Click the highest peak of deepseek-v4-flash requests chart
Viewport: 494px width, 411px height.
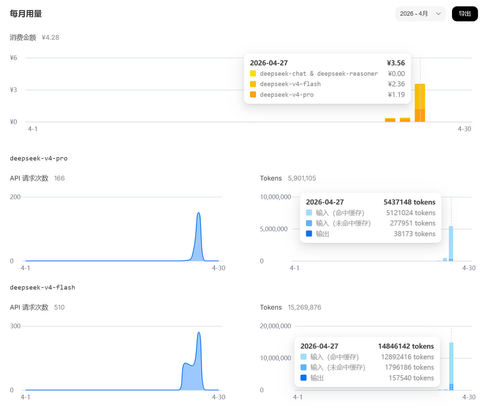click(x=199, y=333)
